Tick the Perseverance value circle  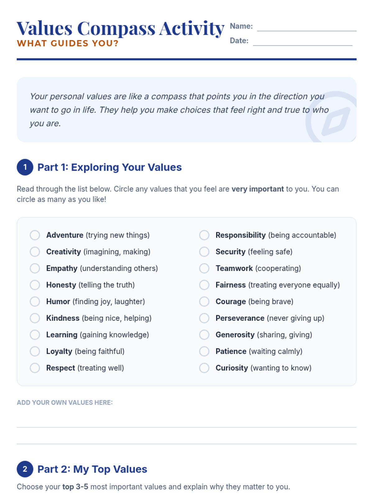click(x=204, y=318)
